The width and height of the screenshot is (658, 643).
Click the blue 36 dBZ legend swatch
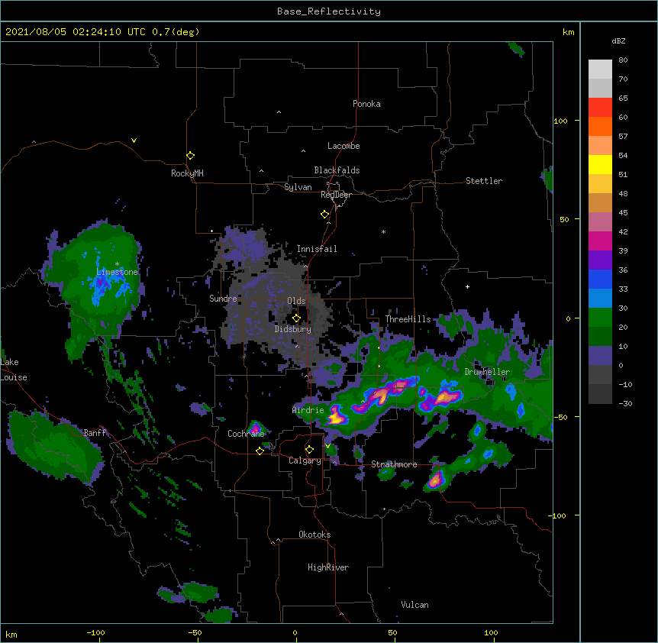pos(600,279)
